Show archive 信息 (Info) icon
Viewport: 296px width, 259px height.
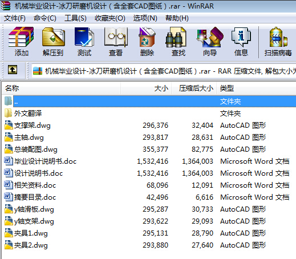[x=241, y=37]
